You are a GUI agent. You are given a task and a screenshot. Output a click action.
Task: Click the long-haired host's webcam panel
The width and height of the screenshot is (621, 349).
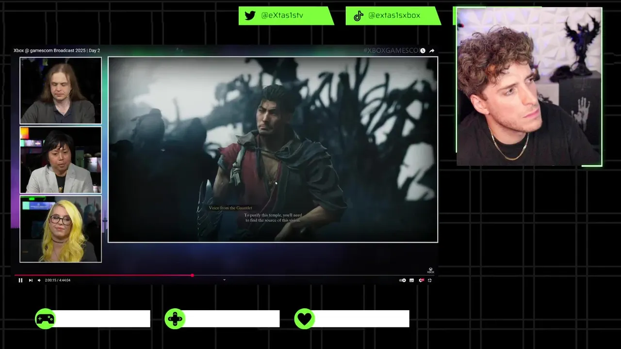[61, 91]
